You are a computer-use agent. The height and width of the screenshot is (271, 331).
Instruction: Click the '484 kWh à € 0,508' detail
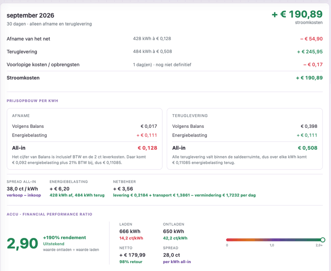152,51
